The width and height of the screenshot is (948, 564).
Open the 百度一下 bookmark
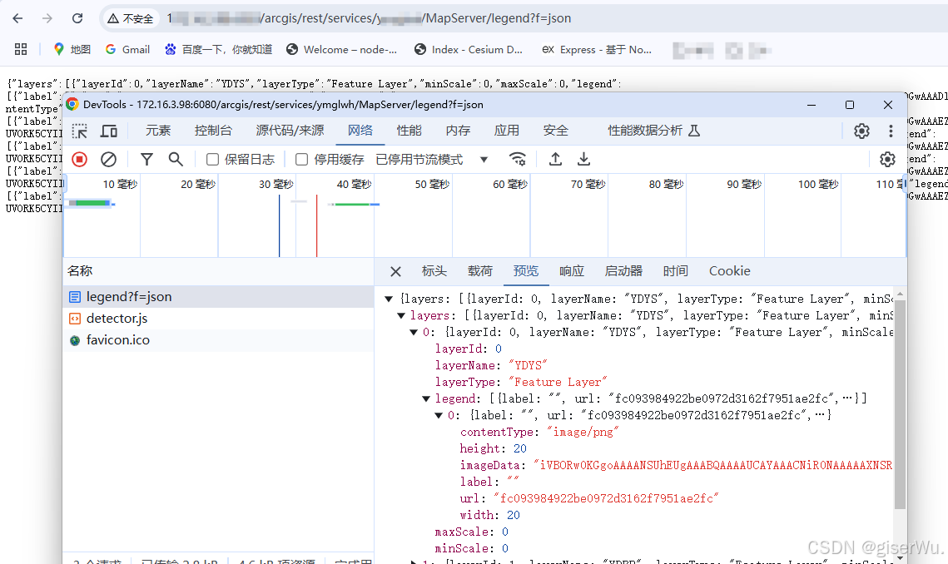(218, 50)
